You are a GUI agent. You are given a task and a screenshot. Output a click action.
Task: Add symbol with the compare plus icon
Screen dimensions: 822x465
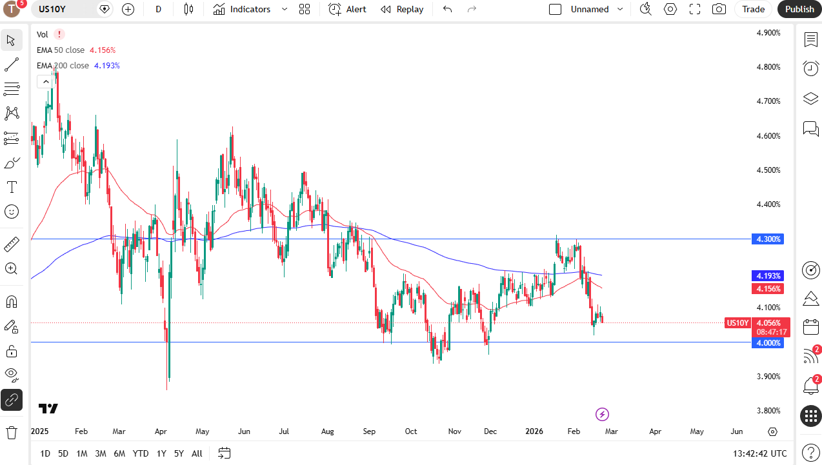coord(128,9)
